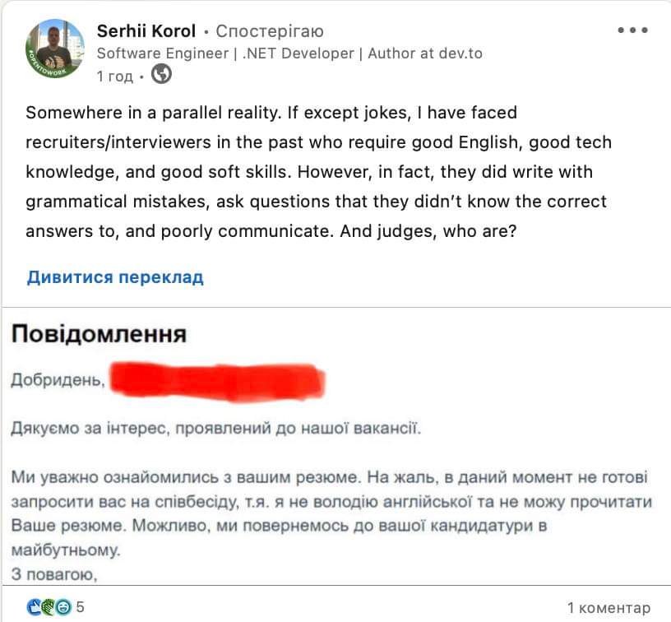Screen dimensions: 671x622
Task: Click the 'Дякуємо за інтерес' line in image
Action: point(217,428)
